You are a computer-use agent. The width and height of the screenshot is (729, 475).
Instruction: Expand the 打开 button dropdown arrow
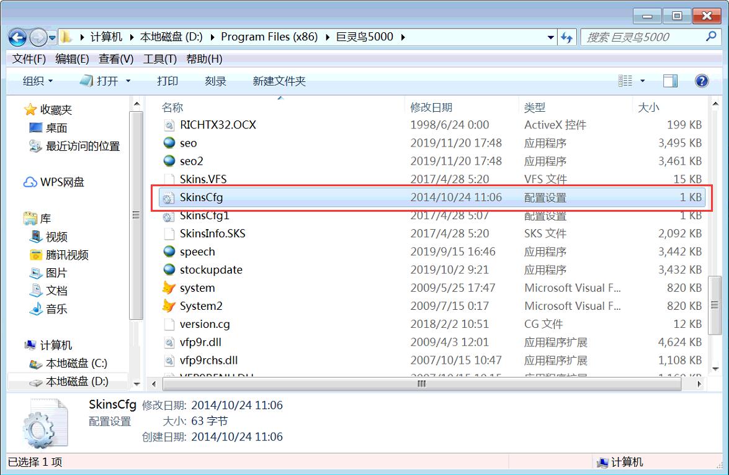[x=128, y=81]
